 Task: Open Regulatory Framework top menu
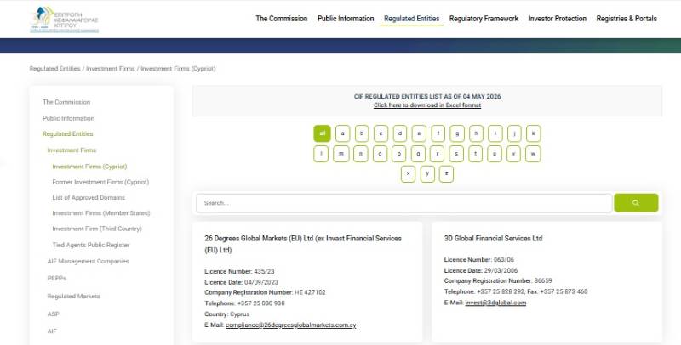point(484,19)
